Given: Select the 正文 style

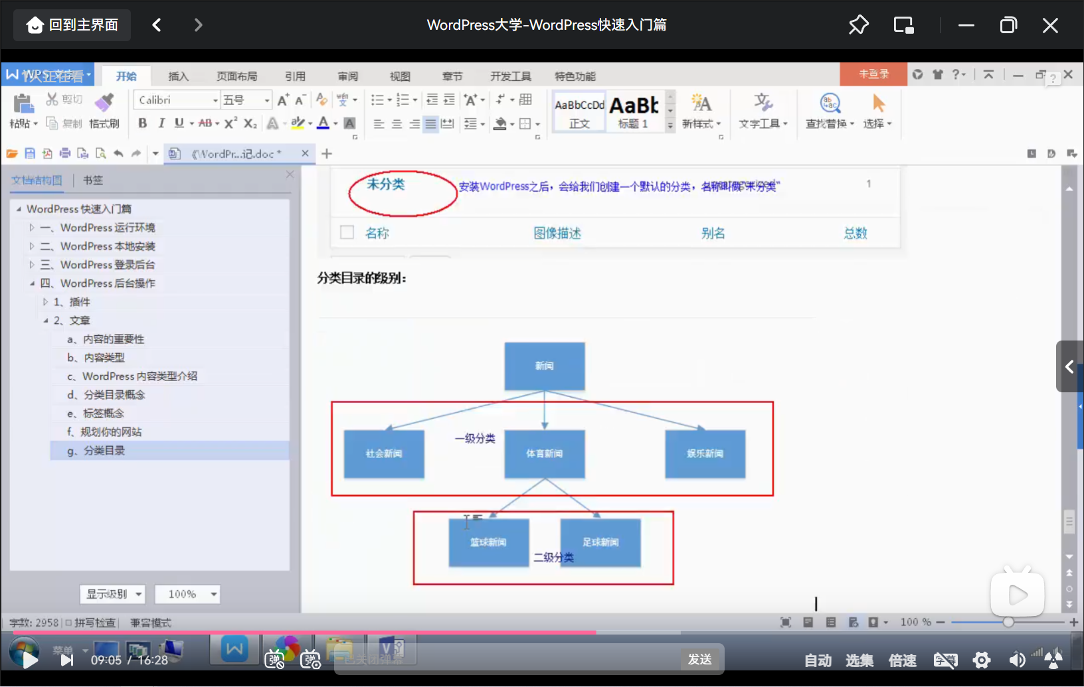Looking at the screenshot, I should pyautogui.click(x=579, y=112).
